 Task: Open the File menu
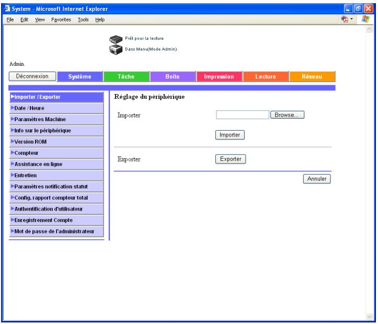click(10, 19)
